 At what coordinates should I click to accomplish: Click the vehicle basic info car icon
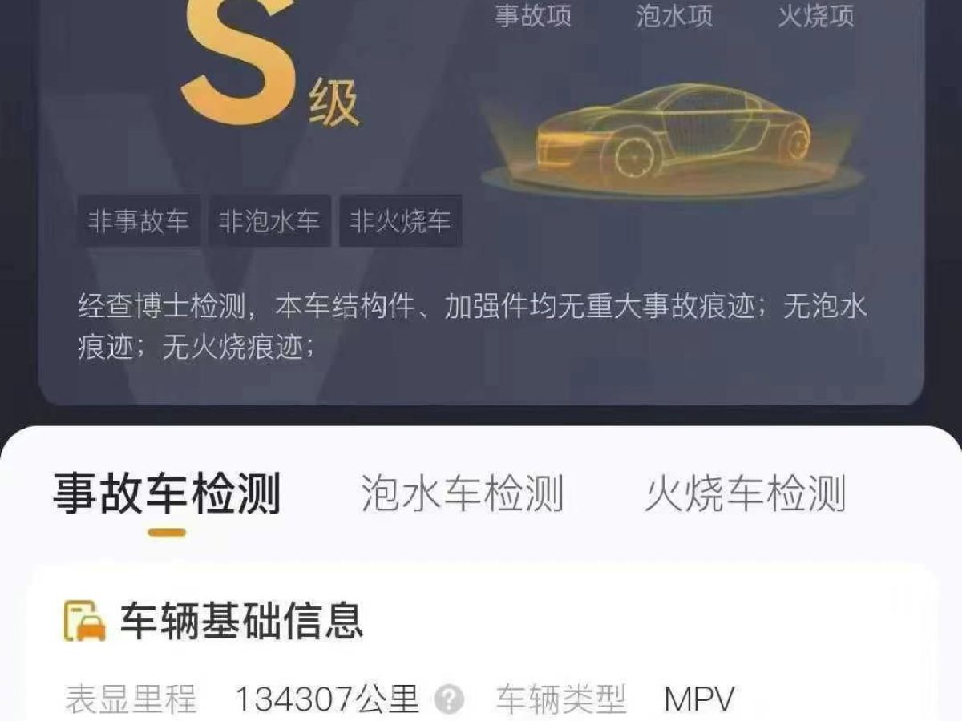pos(85,620)
